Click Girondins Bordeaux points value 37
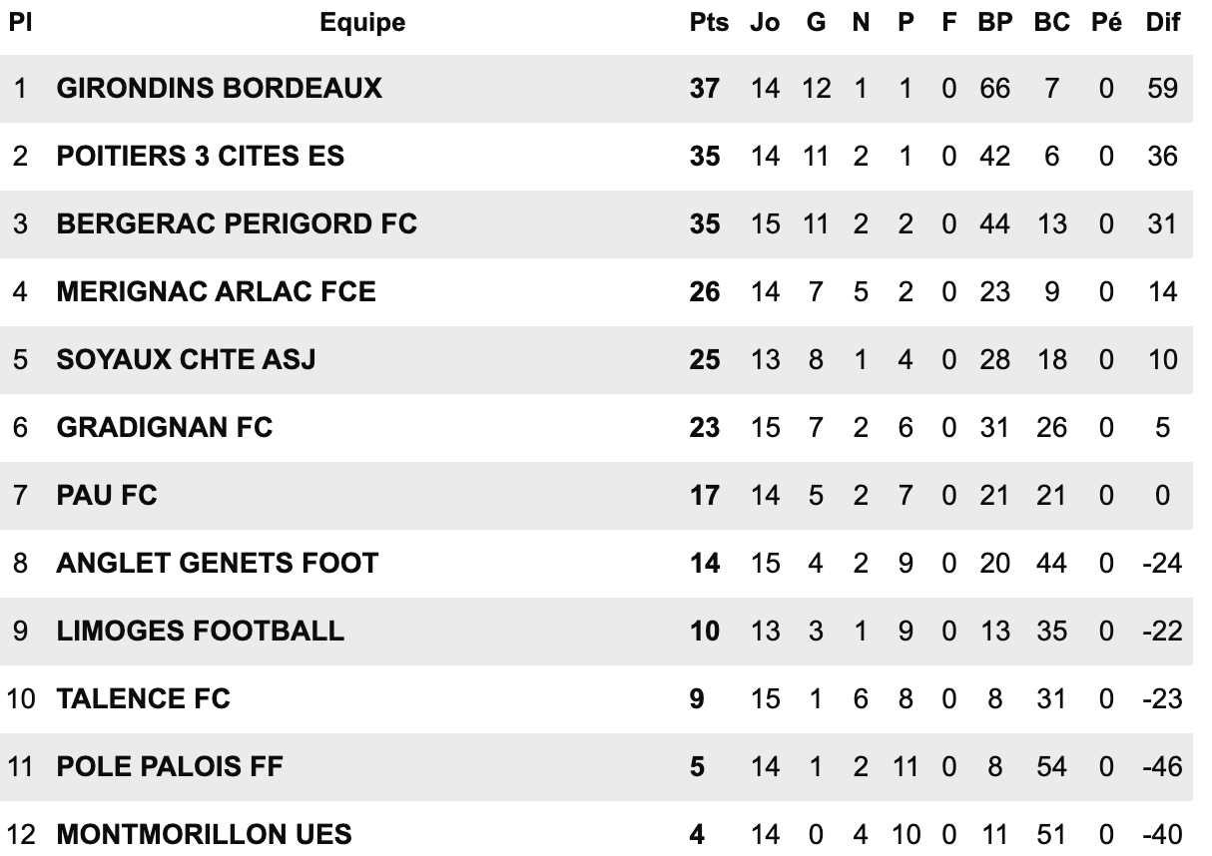The width and height of the screenshot is (1212, 856). click(x=705, y=89)
